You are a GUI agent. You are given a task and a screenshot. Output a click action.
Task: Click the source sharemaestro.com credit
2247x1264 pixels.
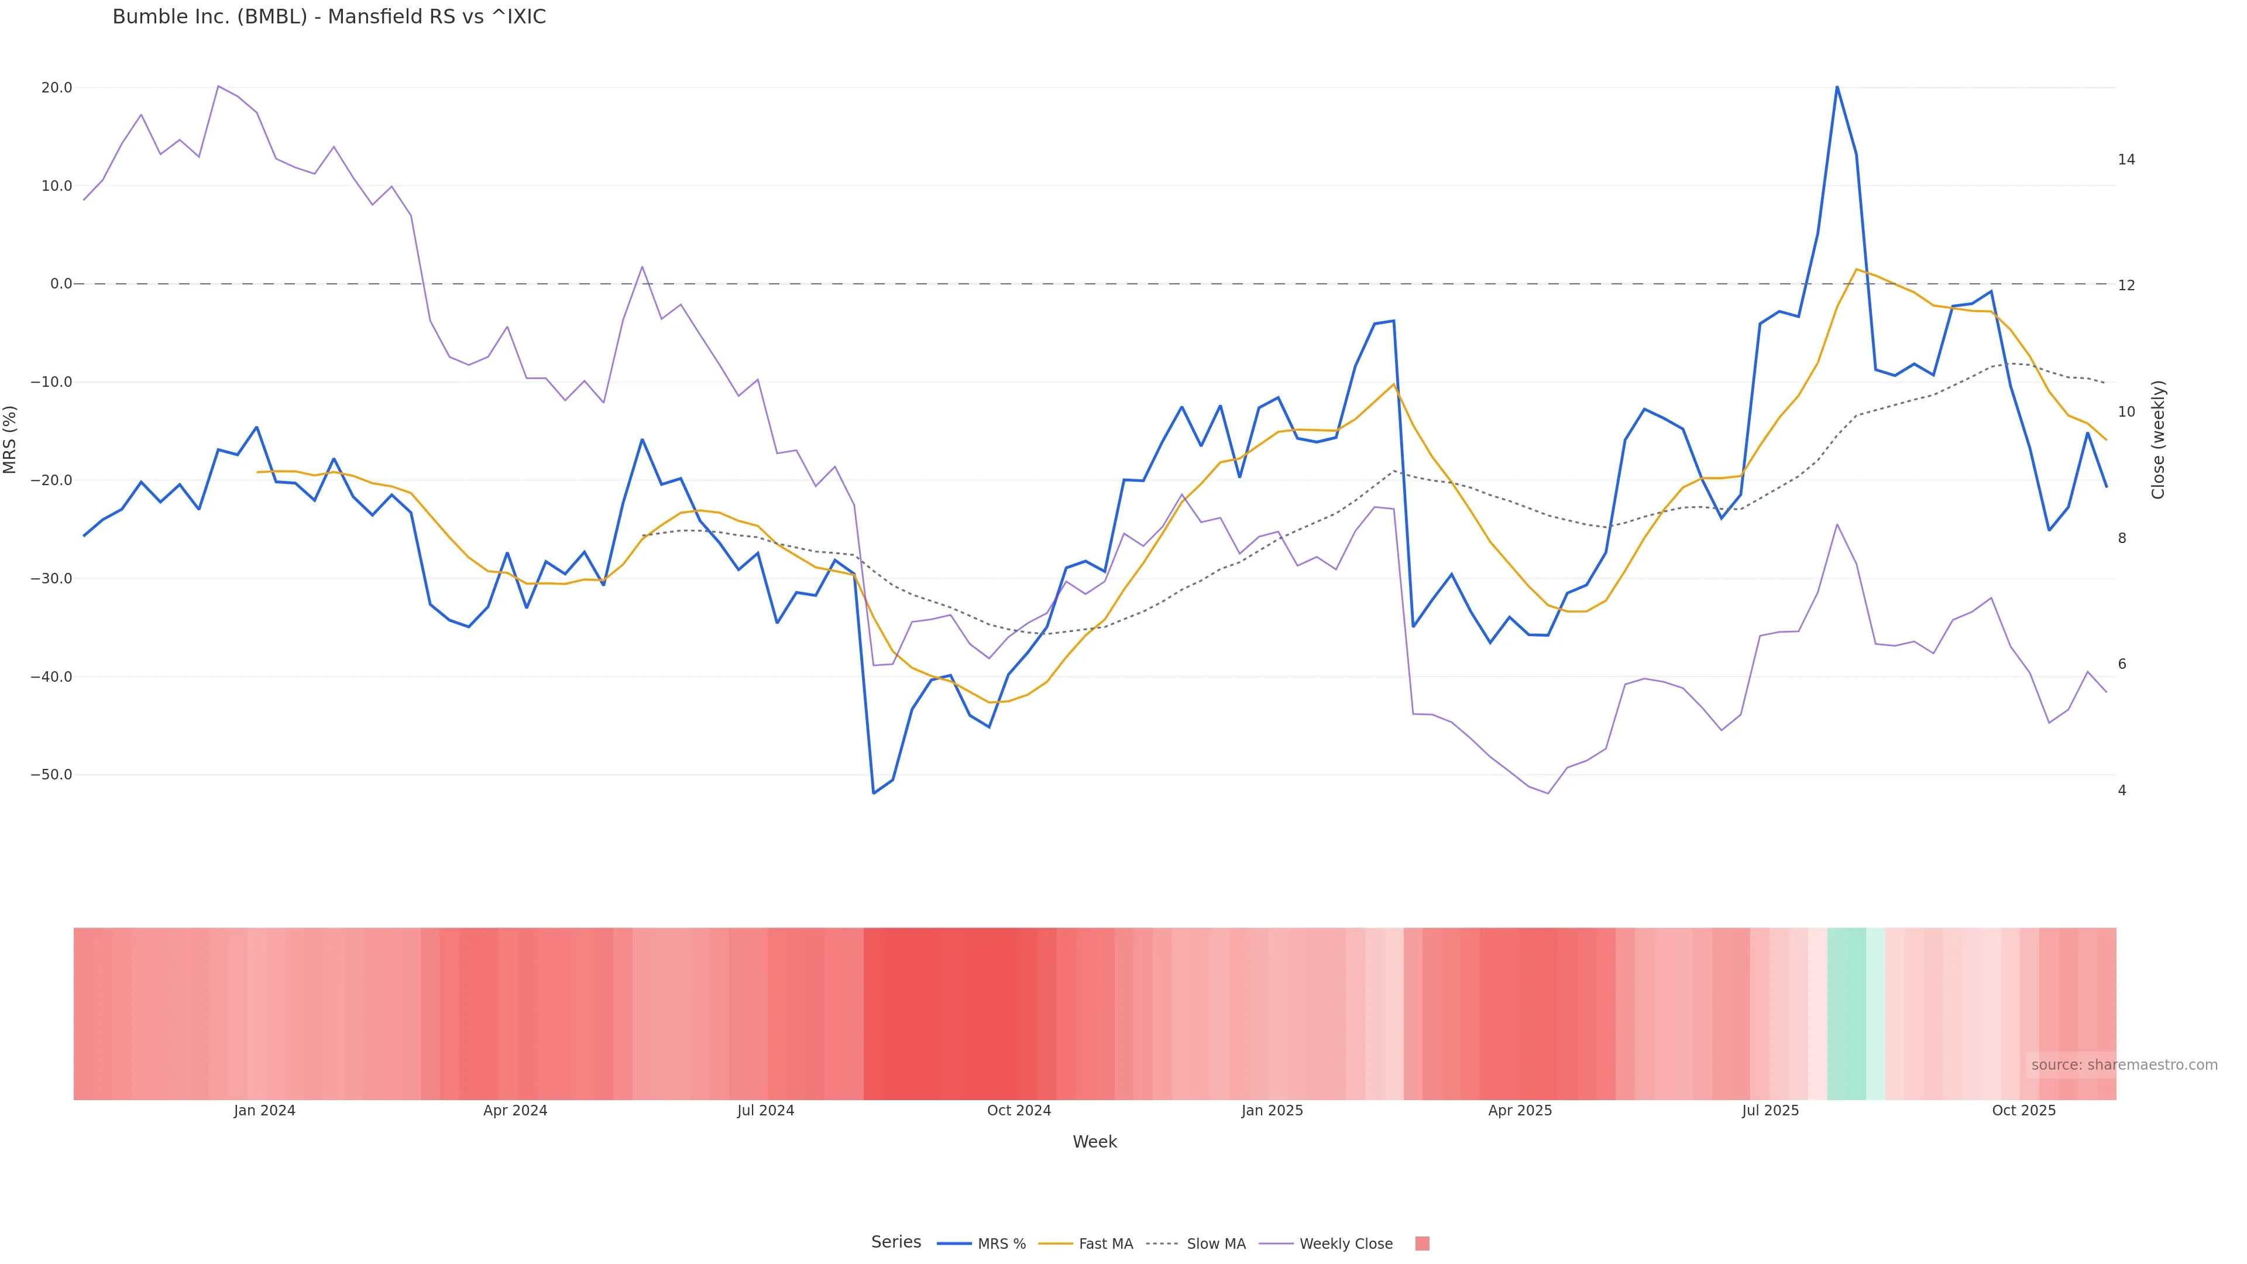(2123, 1065)
